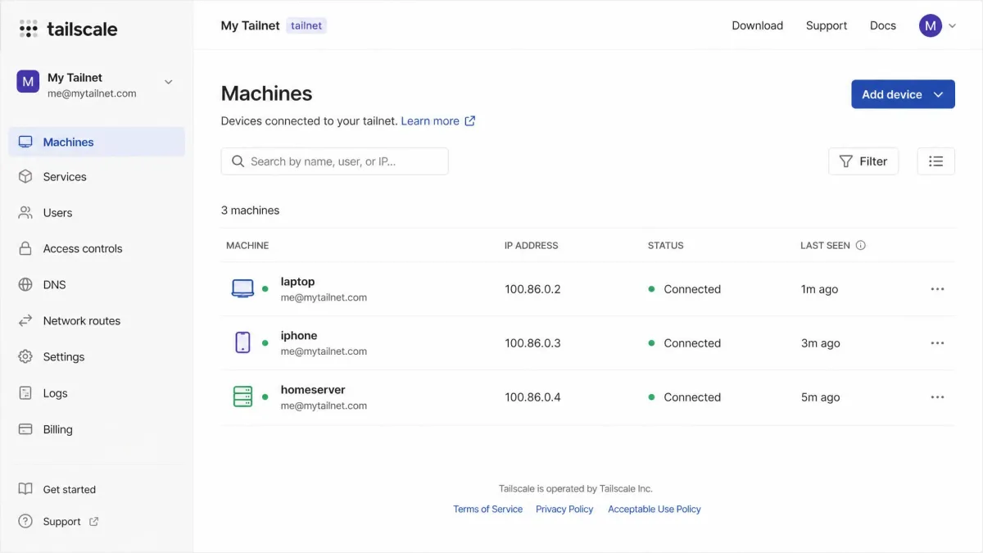Image resolution: width=983 pixels, height=553 pixels.
Task: Open the three-dot menu for iphone
Action: [937, 343]
